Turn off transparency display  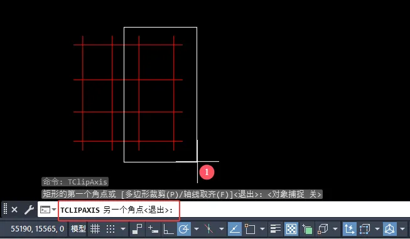(291, 229)
